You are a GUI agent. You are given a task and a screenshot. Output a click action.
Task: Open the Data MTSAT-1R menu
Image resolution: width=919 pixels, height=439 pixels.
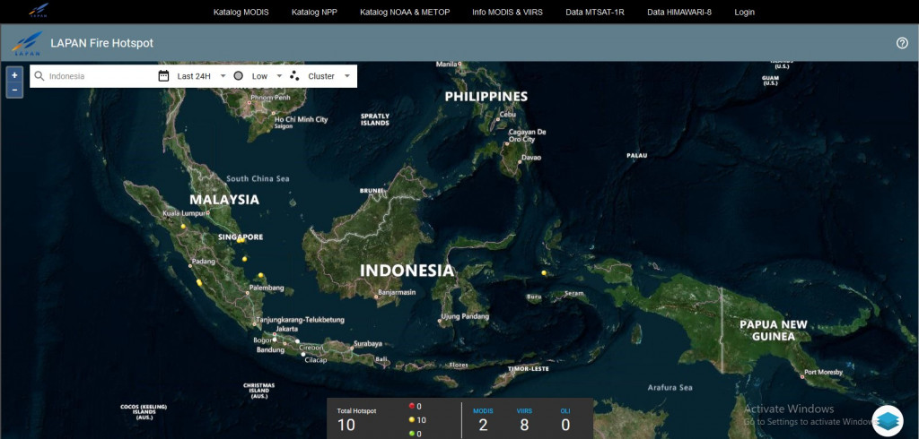tap(595, 12)
